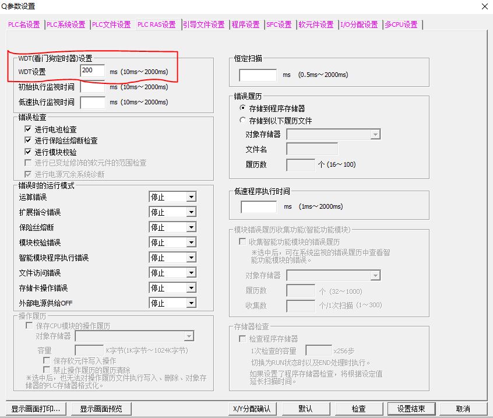
Task: Uncheck 进行模块校验 option
Action: point(28,152)
